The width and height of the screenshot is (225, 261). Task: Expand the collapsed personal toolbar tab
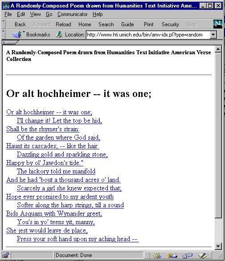point(10,42)
